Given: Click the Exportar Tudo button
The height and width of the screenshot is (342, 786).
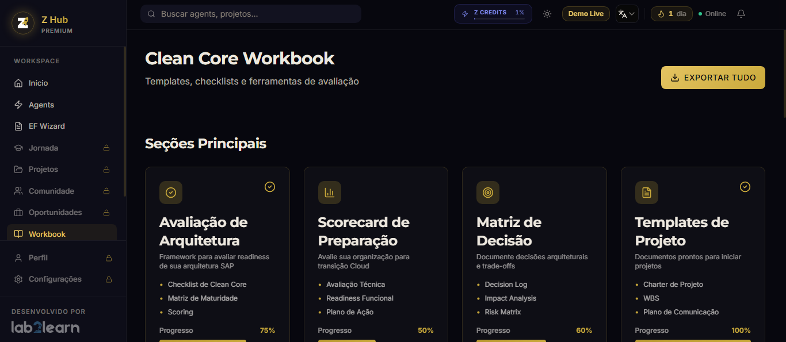Looking at the screenshot, I should coord(713,78).
